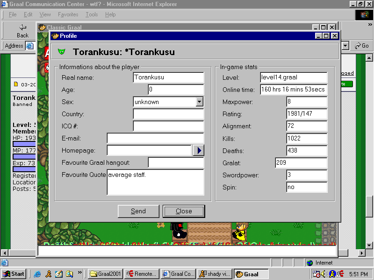The image size is (374, 280).
Task: Click the Homepage input field
Action: (149, 150)
